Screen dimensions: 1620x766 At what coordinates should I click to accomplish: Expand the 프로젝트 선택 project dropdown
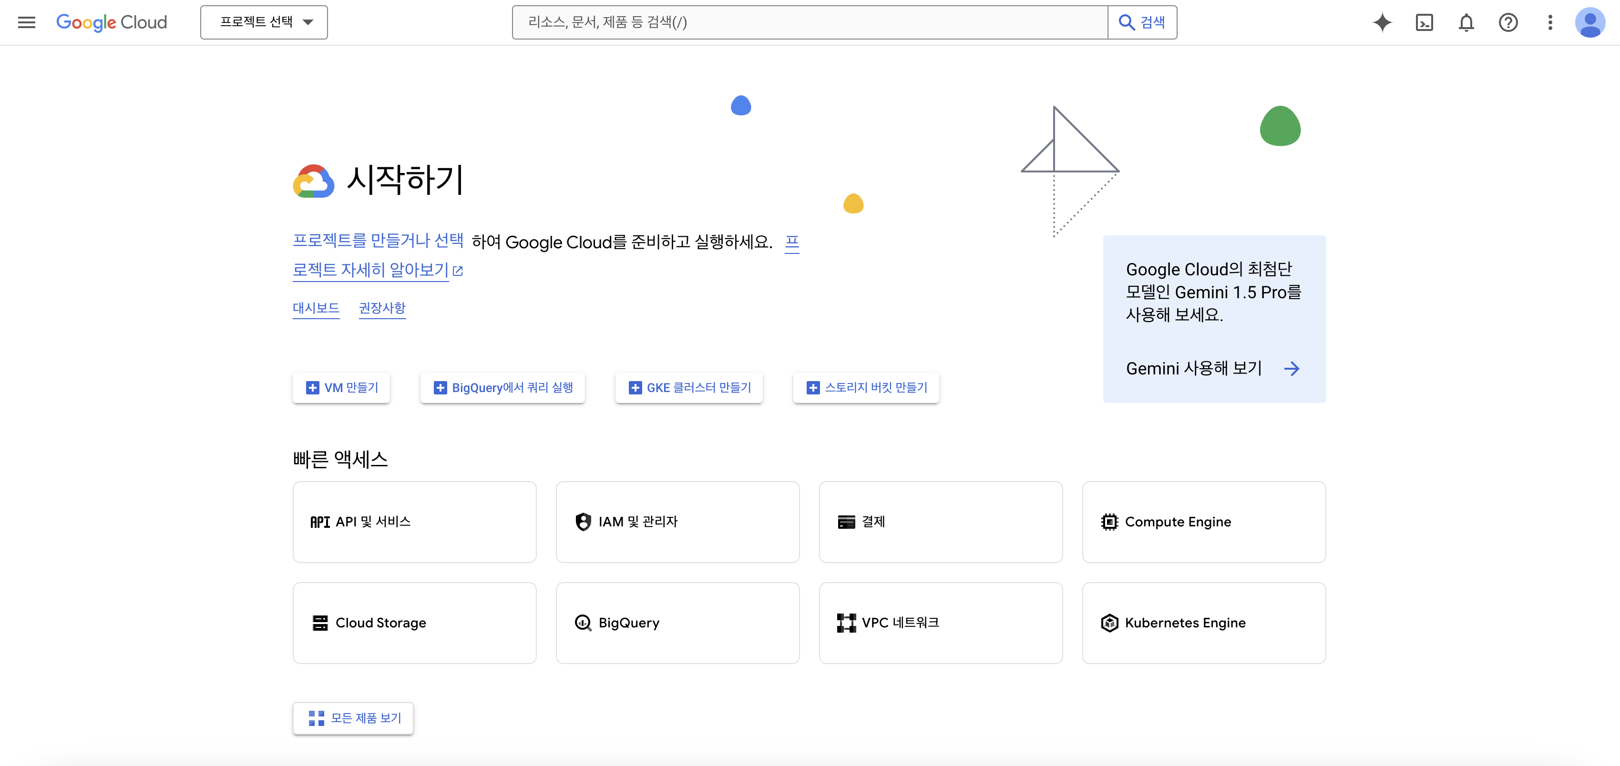click(264, 22)
